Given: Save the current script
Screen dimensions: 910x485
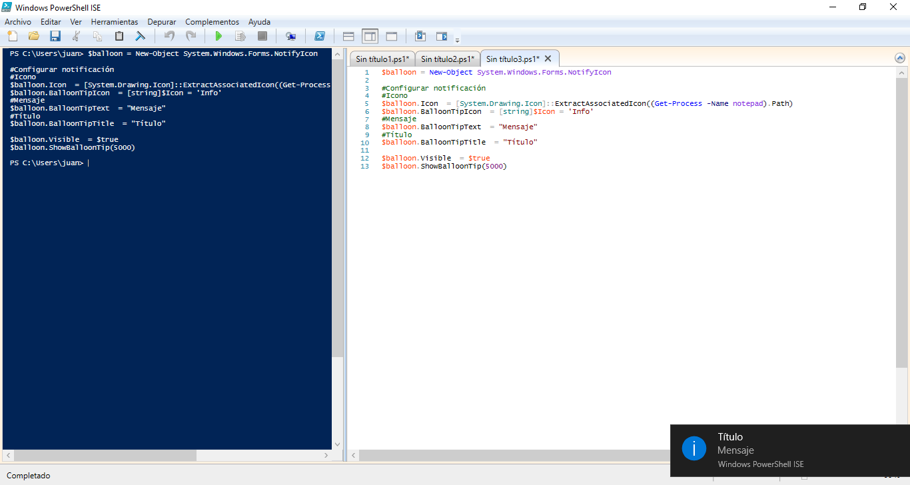Looking at the screenshot, I should click(56, 36).
